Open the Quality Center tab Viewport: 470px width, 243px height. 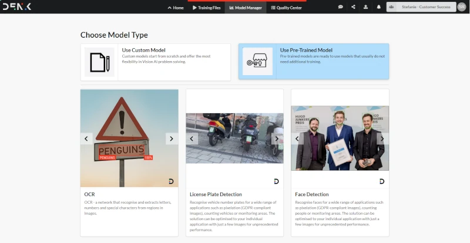point(286,8)
